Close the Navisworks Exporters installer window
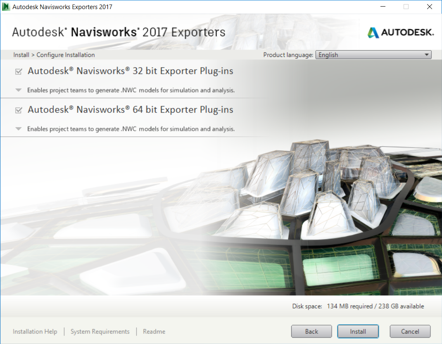The width and height of the screenshot is (442, 344). click(429, 7)
